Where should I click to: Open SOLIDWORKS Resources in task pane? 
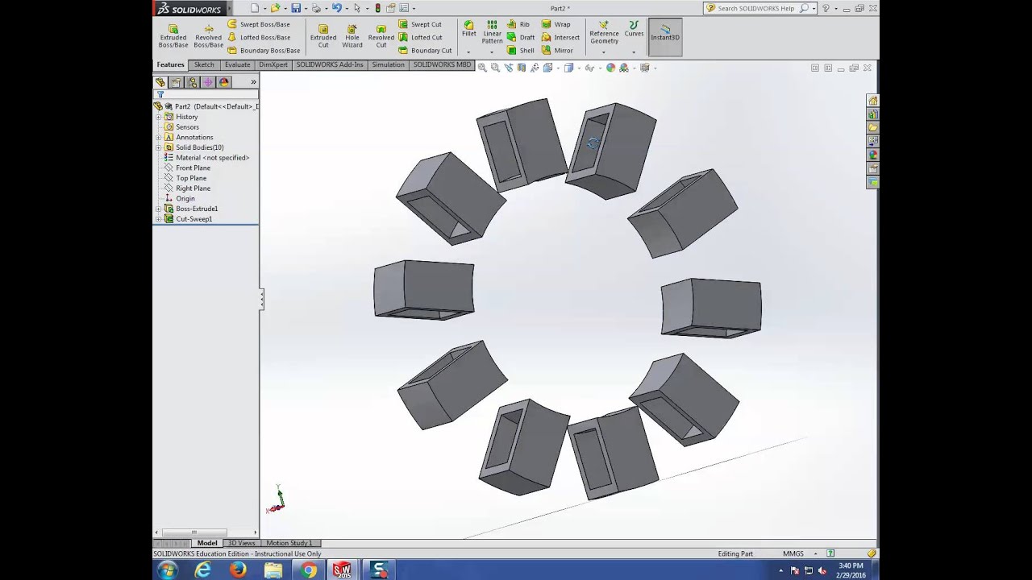pos(872,101)
